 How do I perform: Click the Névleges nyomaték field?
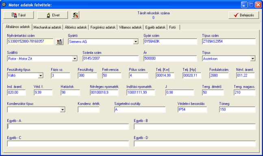[104, 93]
